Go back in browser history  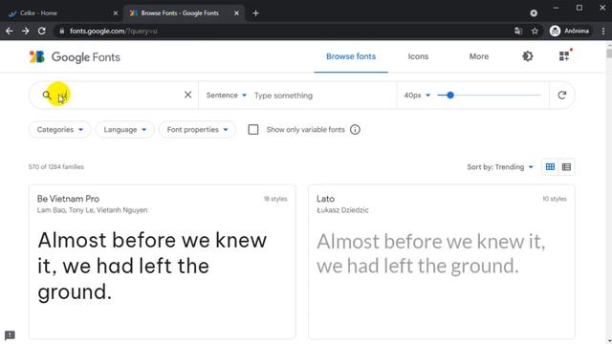[10, 31]
